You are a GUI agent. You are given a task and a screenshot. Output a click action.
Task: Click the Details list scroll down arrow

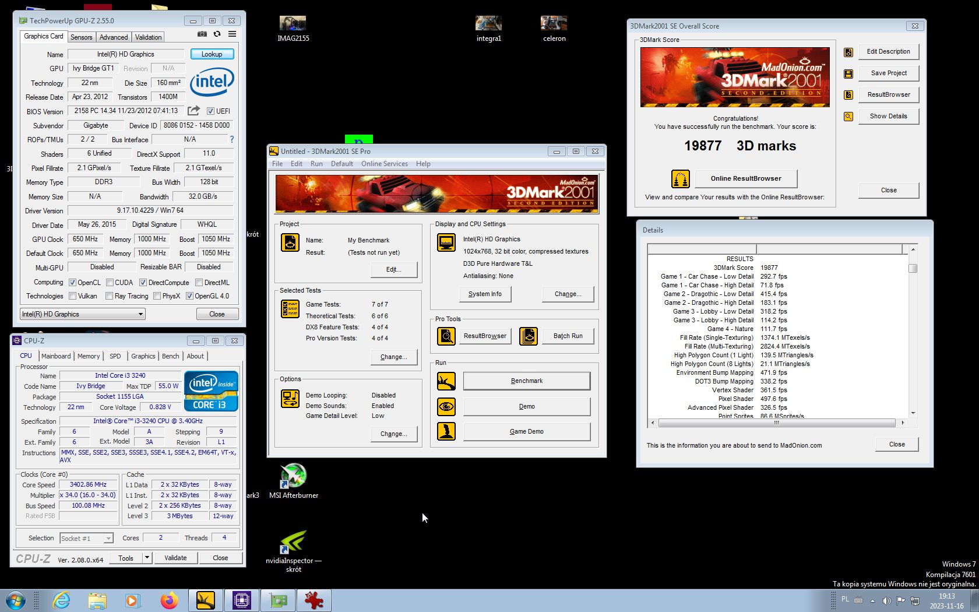click(x=913, y=413)
